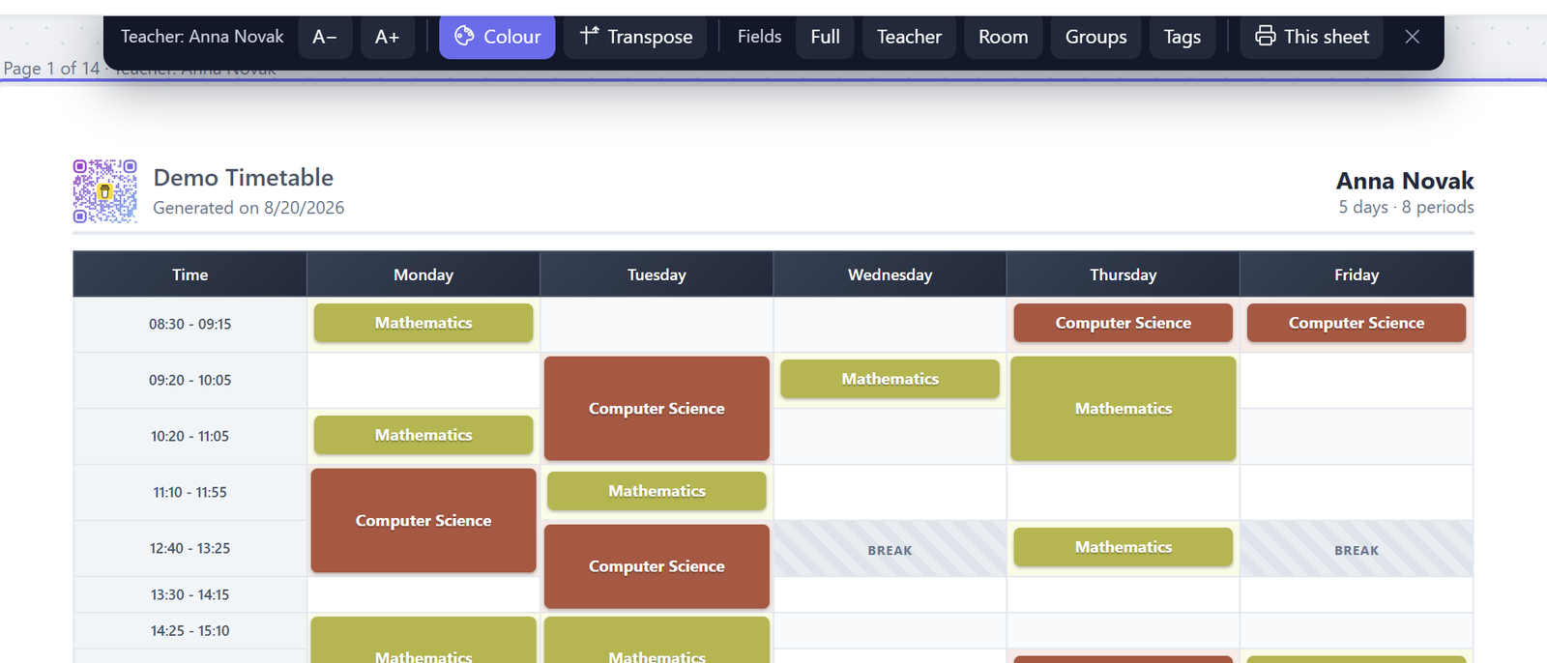Open Thursday 12:40 Mathematics lesson
Screen dimensions: 1547x663
(x=1123, y=547)
